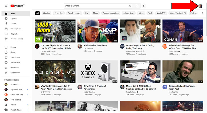The image size is (207, 113).
Task: Open Shorts in the sidebar
Action: point(16,24)
